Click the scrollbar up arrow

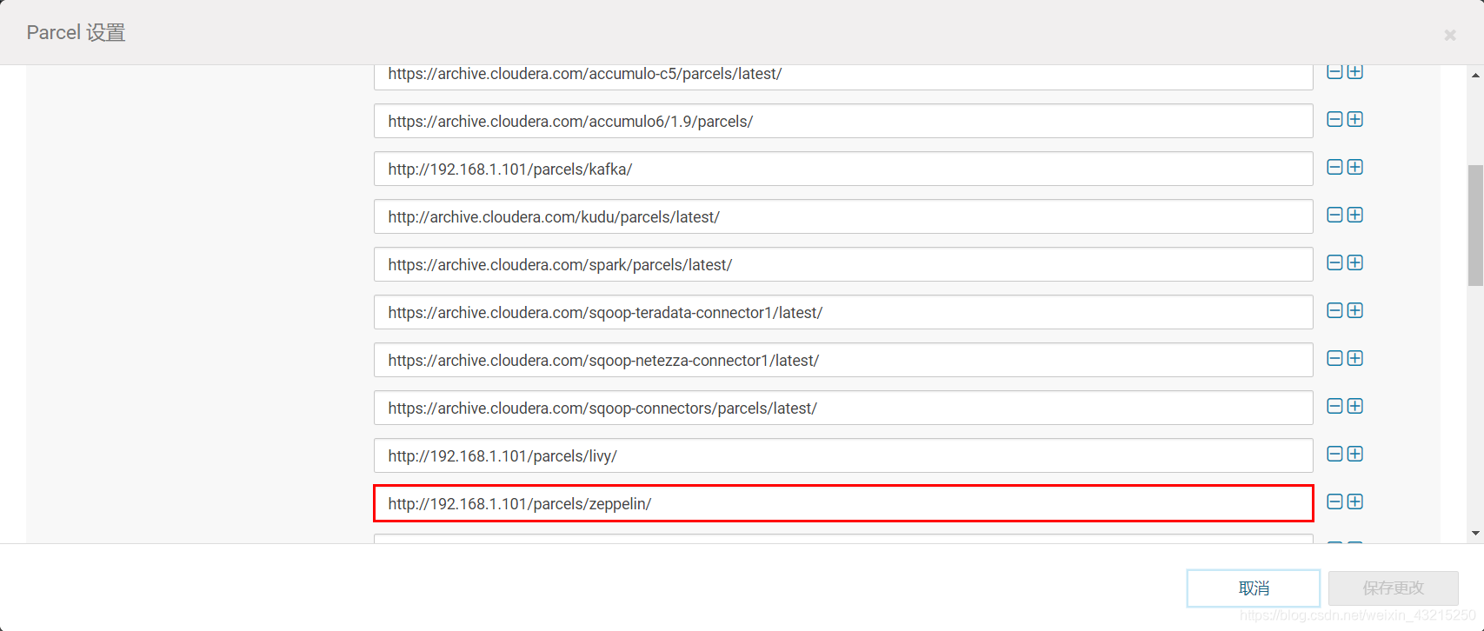[1476, 76]
